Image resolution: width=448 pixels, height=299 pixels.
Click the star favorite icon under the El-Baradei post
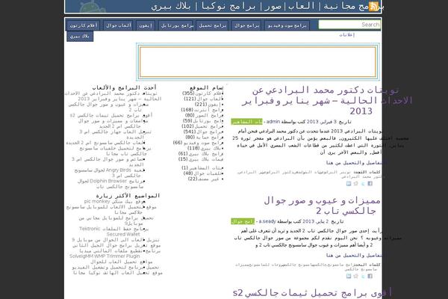[x=355, y=184]
